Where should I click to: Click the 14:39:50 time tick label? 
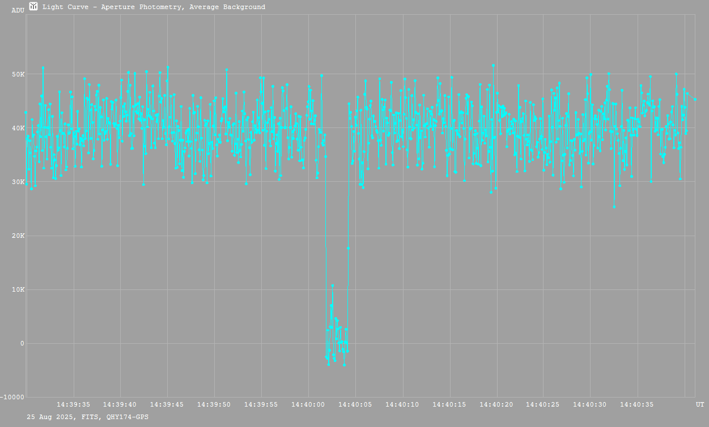[214, 404]
